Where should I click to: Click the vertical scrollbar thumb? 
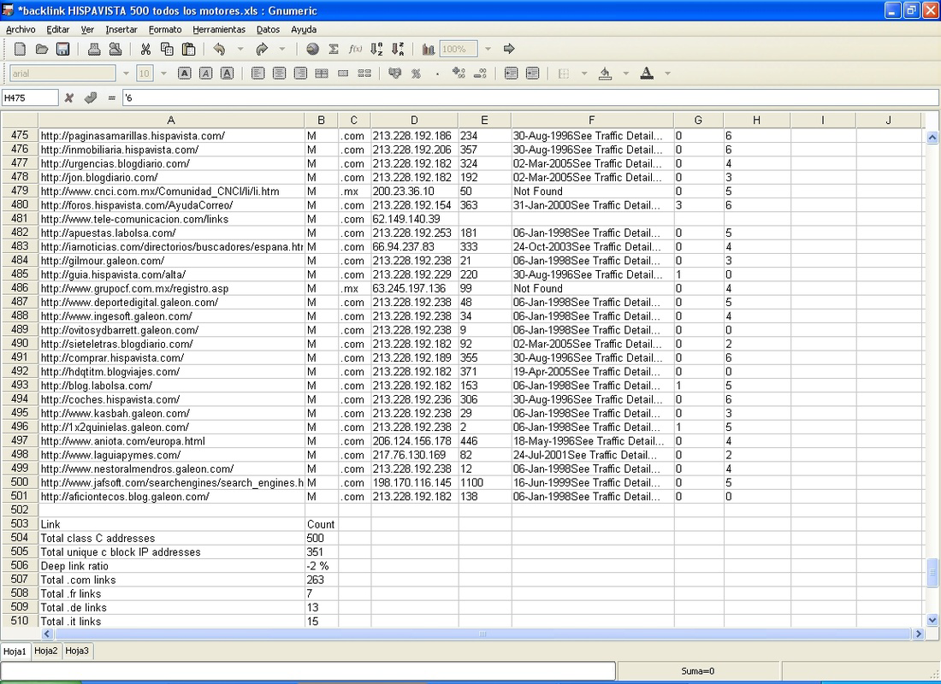pyautogui.click(x=932, y=572)
